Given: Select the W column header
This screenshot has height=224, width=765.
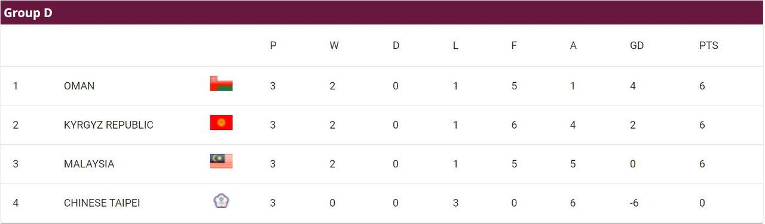Looking at the screenshot, I should click(x=333, y=45).
